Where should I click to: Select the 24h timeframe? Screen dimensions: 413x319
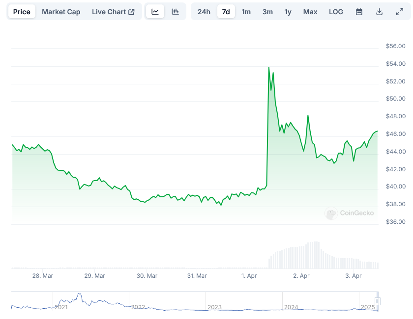204,11
